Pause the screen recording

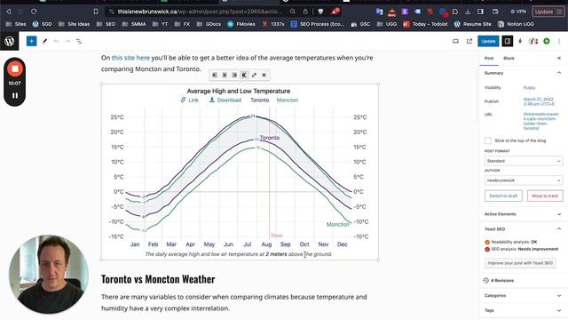(15, 95)
